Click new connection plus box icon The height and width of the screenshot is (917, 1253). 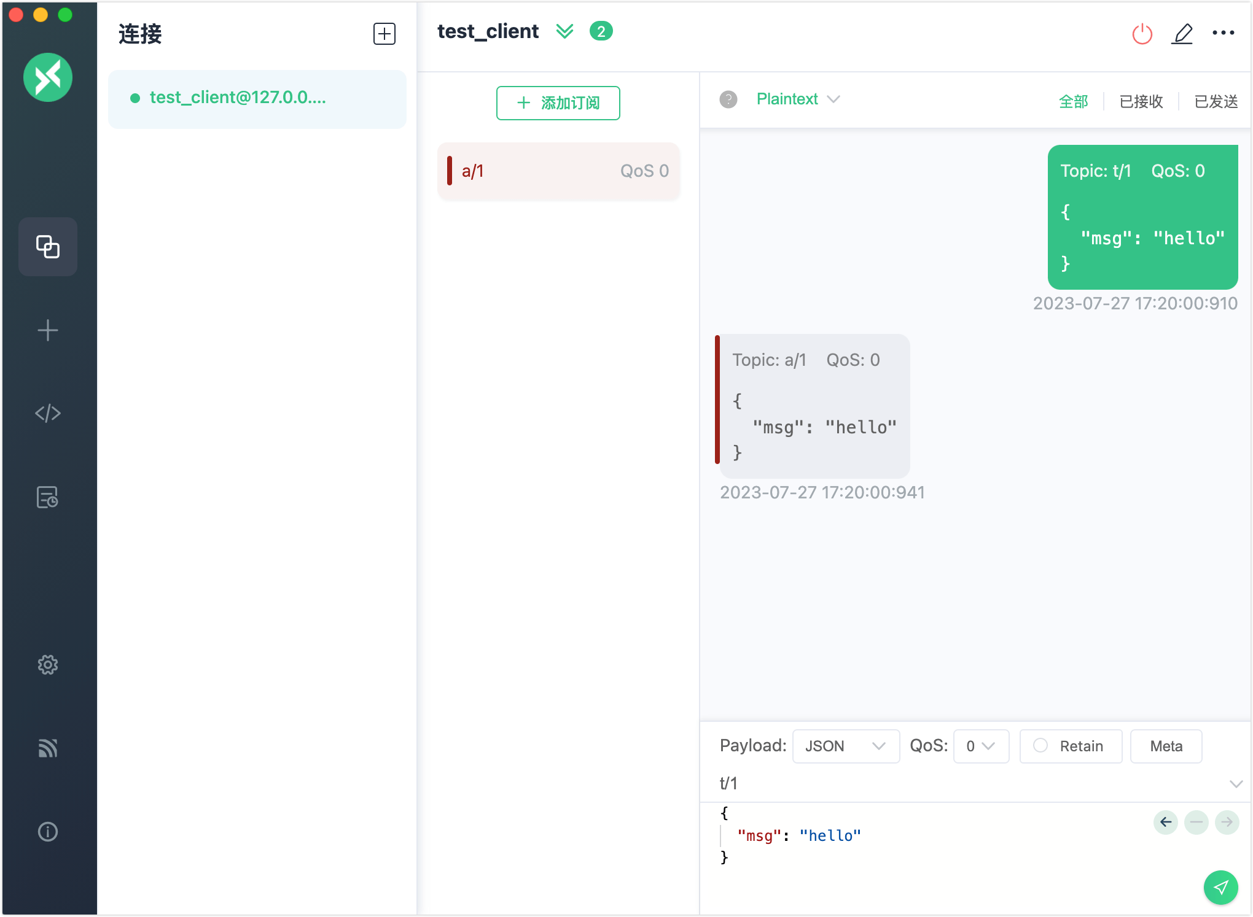point(384,34)
